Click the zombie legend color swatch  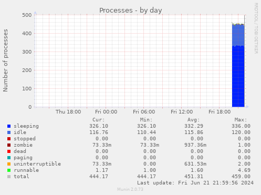(9, 145)
